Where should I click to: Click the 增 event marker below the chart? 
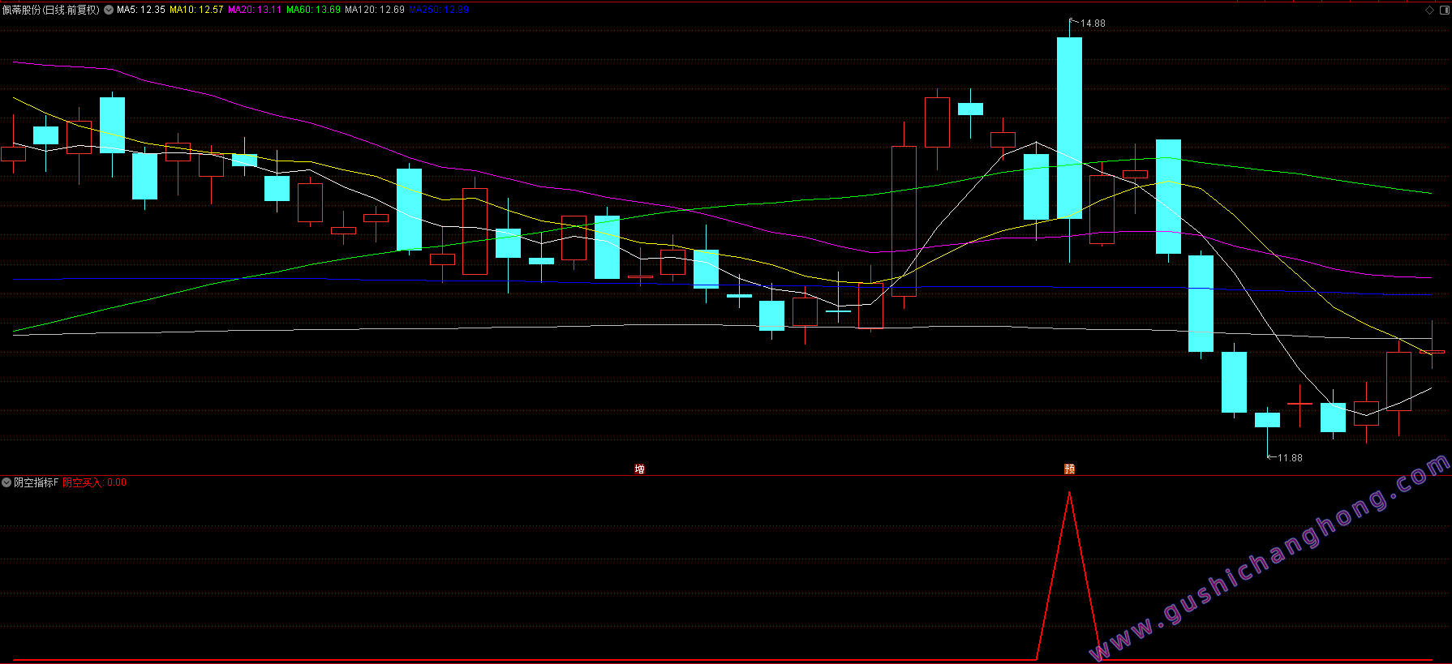point(639,469)
